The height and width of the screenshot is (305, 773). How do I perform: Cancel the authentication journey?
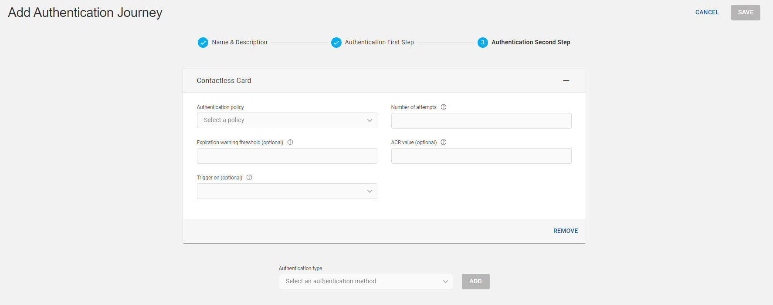(x=707, y=12)
